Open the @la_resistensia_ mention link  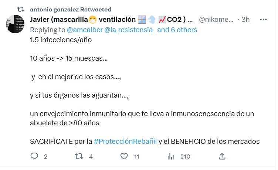pyautogui.click(x=130, y=30)
